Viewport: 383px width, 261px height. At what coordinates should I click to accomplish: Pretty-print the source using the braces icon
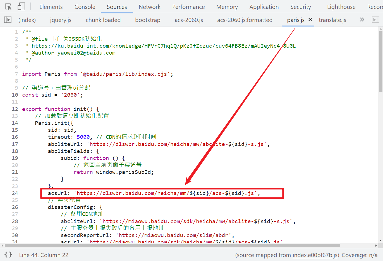[x=8, y=255]
